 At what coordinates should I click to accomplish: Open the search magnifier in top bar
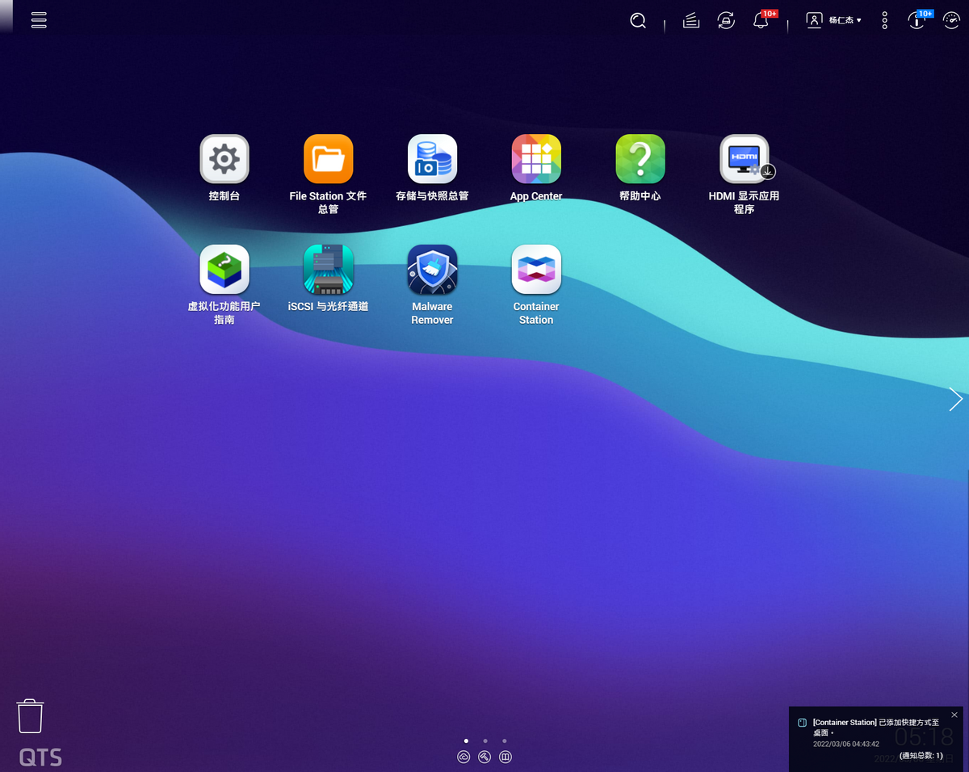(638, 21)
